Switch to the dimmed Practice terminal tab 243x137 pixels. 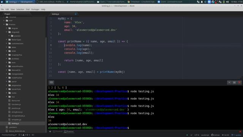click(58, 132)
